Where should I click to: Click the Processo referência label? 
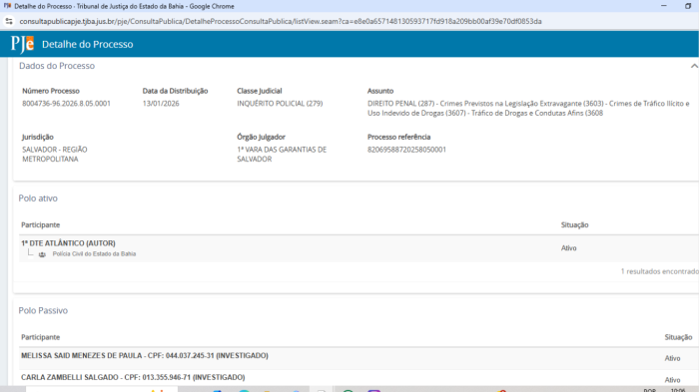click(x=399, y=138)
